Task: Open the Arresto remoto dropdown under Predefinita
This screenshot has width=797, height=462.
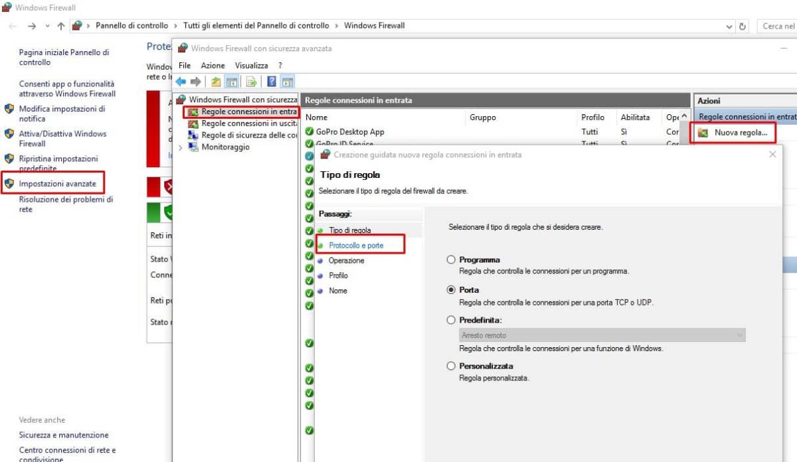Action: point(739,335)
